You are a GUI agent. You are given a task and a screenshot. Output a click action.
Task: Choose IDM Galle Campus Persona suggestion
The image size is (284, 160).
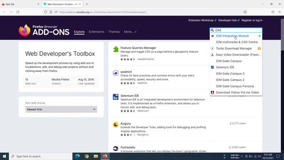[x=236, y=86]
